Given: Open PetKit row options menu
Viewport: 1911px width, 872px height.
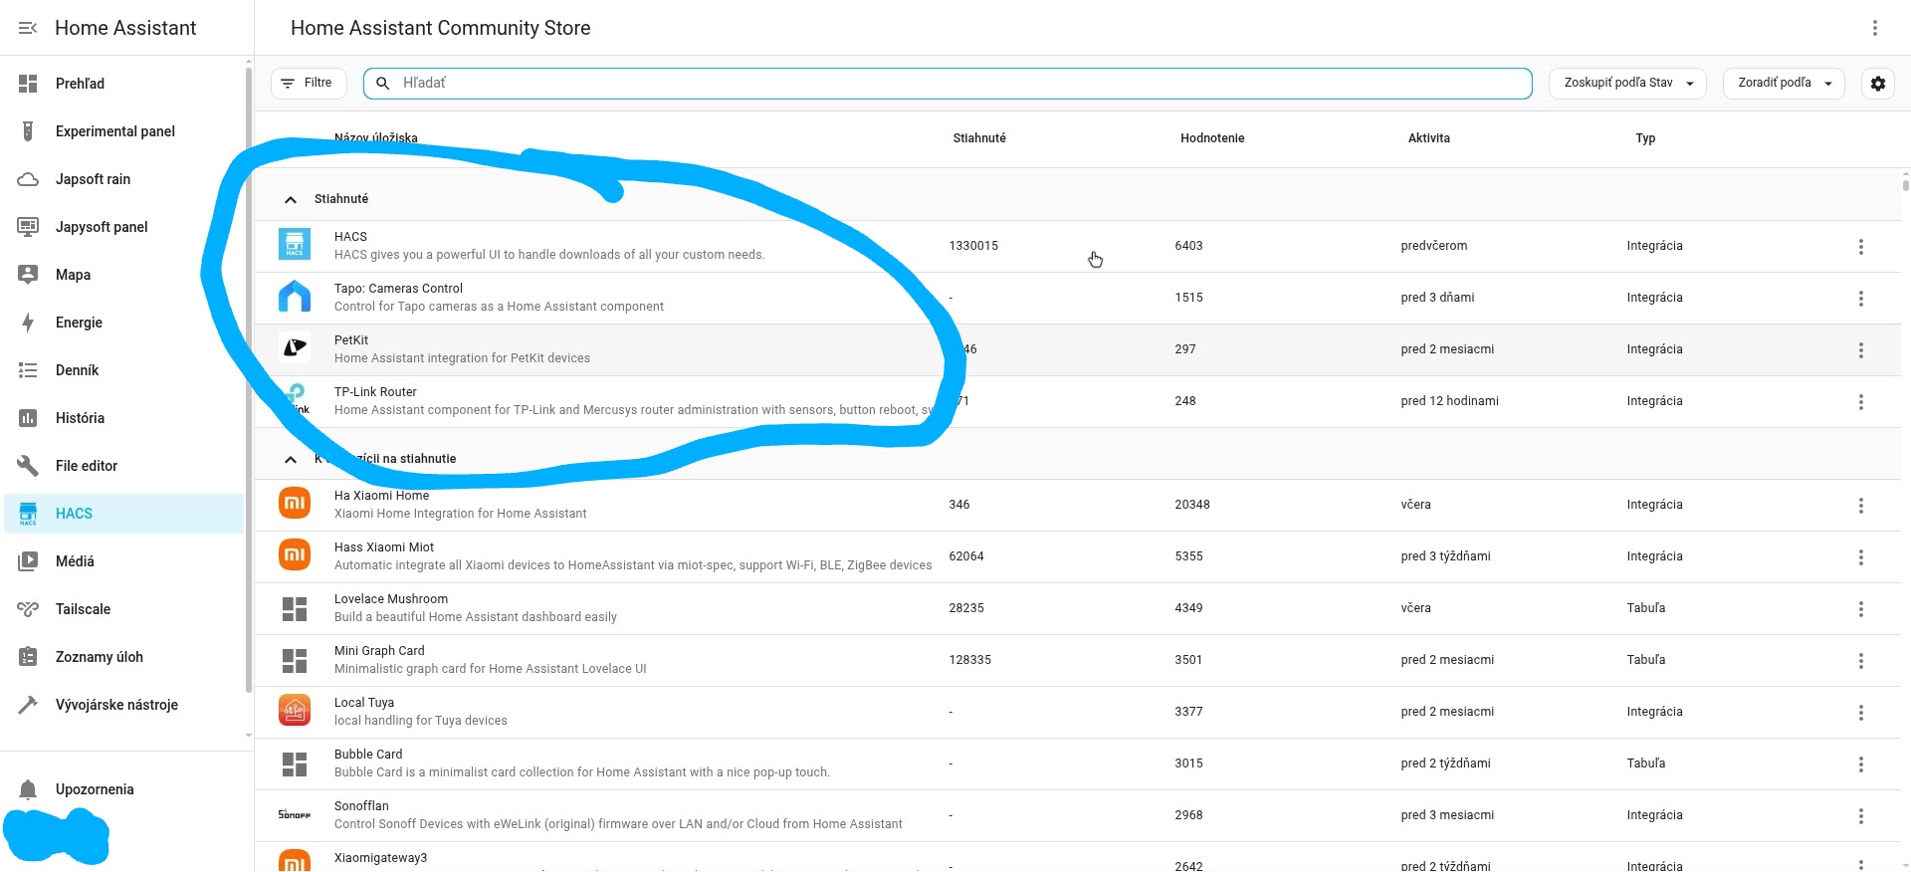Looking at the screenshot, I should click(x=1860, y=349).
